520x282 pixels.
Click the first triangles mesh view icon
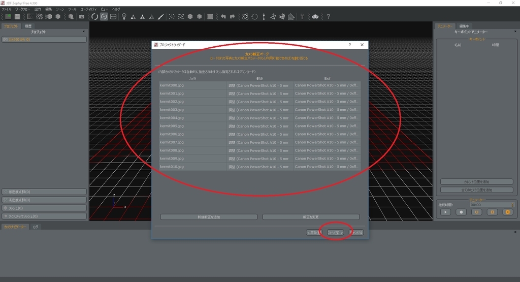(x=133, y=17)
